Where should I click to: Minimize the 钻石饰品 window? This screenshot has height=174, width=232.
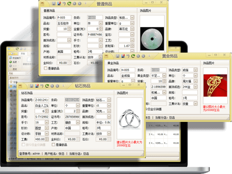pyautogui.click(x=124, y=85)
